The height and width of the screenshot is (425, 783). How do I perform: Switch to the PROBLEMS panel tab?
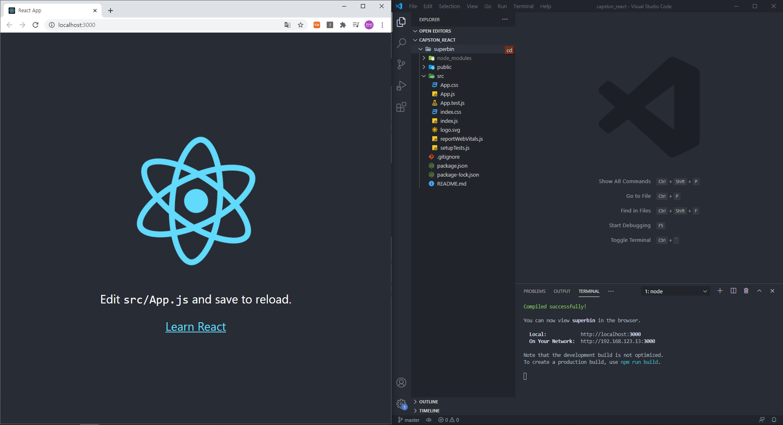pyautogui.click(x=534, y=291)
